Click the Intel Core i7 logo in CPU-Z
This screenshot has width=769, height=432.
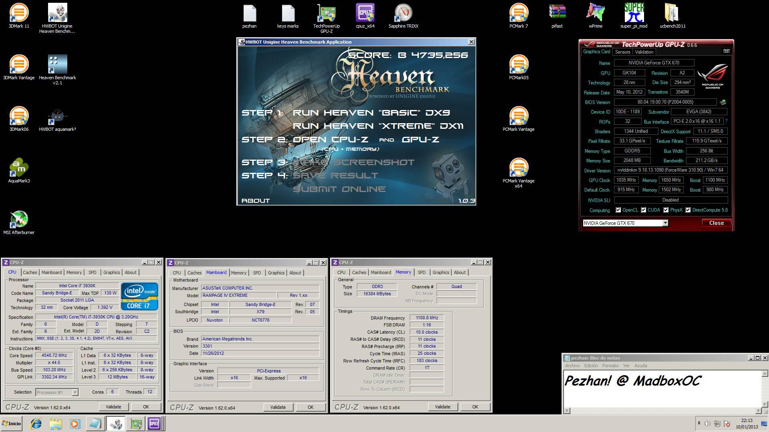pos(139,296)
